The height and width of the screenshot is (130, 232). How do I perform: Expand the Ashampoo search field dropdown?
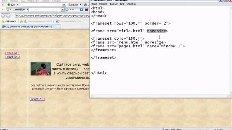click(x=62, y=10)
